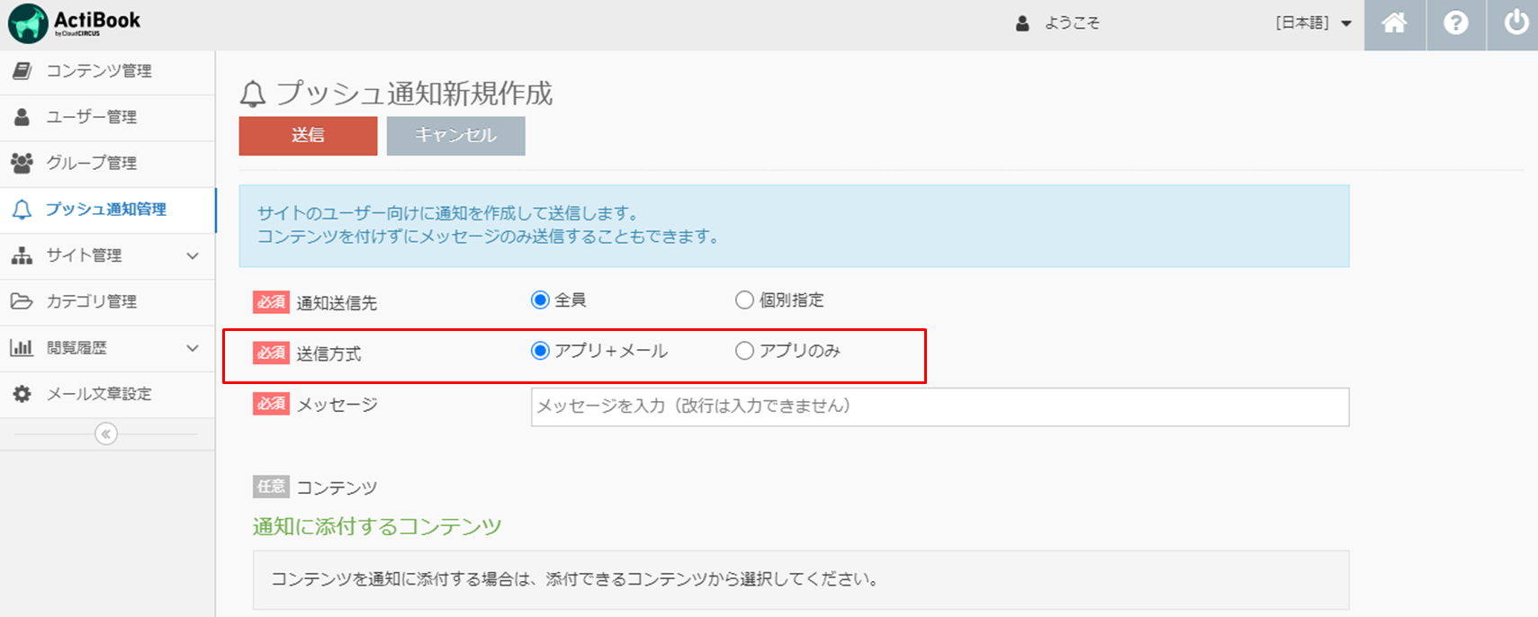The image size is (1538, 617).
Task: Select the 個別指定 radio button
Action: 744,300
